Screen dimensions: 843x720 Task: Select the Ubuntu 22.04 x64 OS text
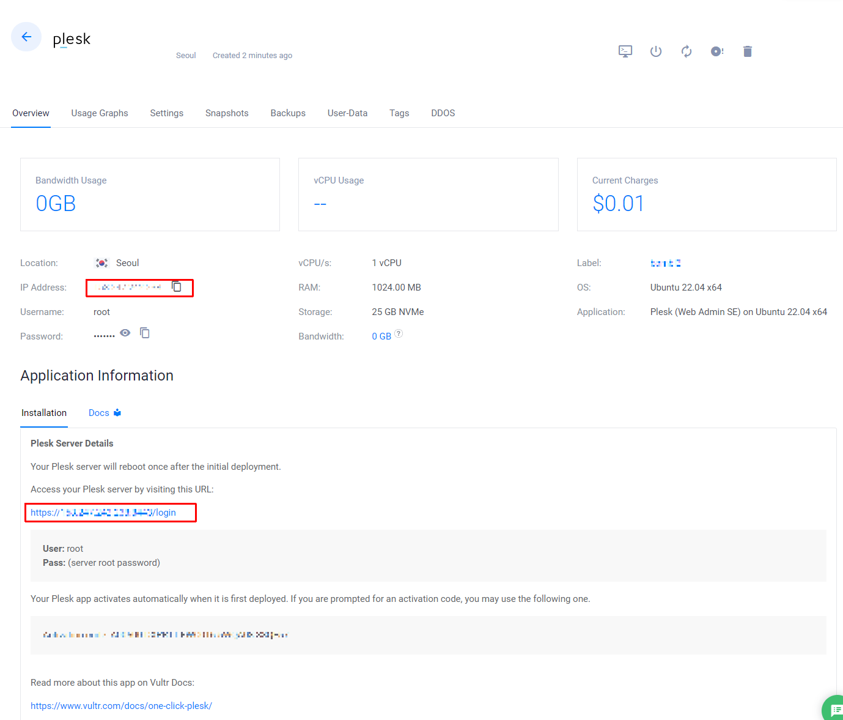click(686, 288)
